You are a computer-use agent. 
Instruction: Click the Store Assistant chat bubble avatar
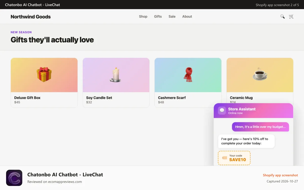coord(222,111)
